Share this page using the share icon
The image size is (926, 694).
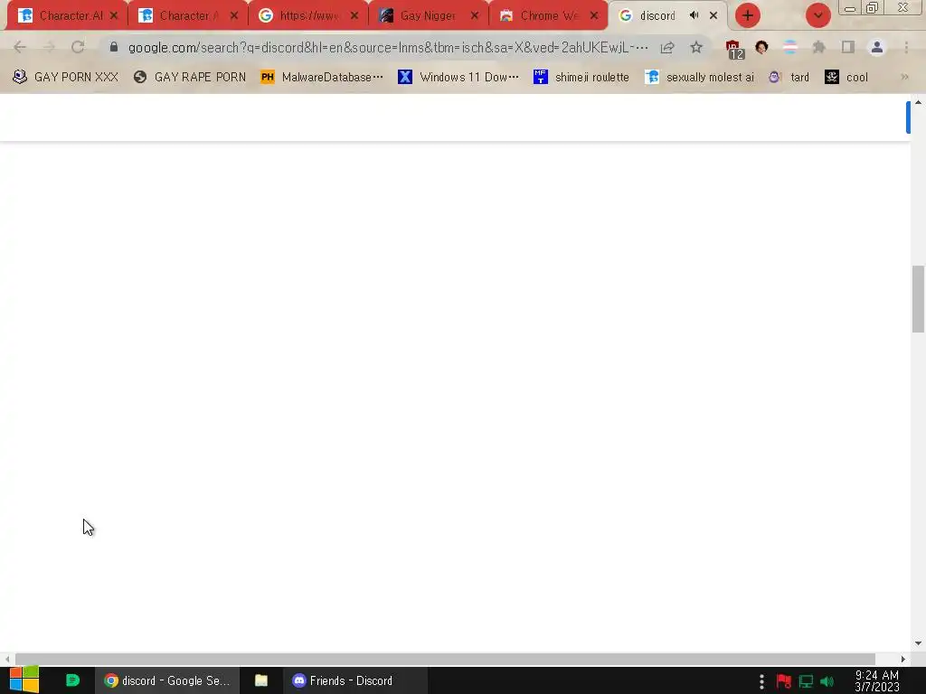667,47
